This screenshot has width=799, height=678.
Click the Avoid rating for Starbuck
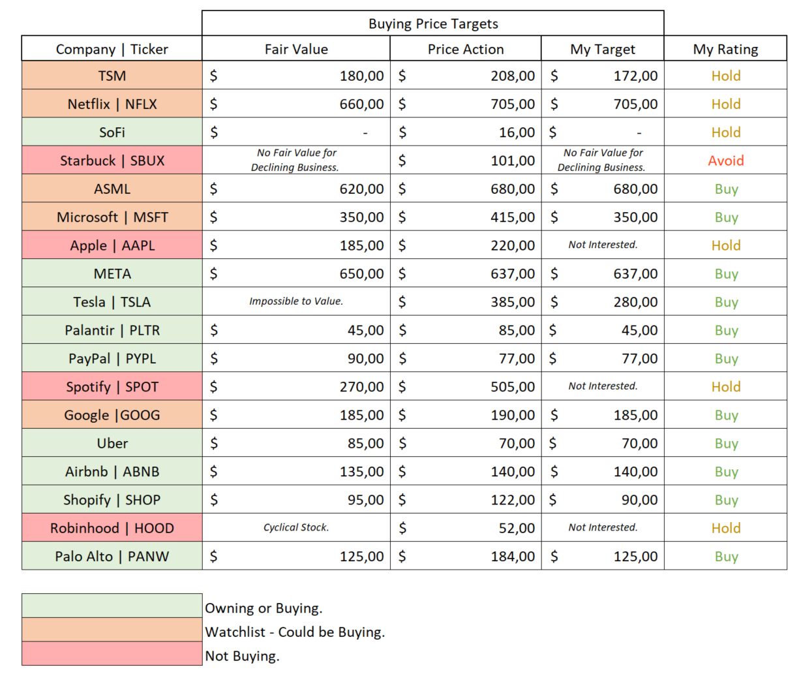point(725,161)
